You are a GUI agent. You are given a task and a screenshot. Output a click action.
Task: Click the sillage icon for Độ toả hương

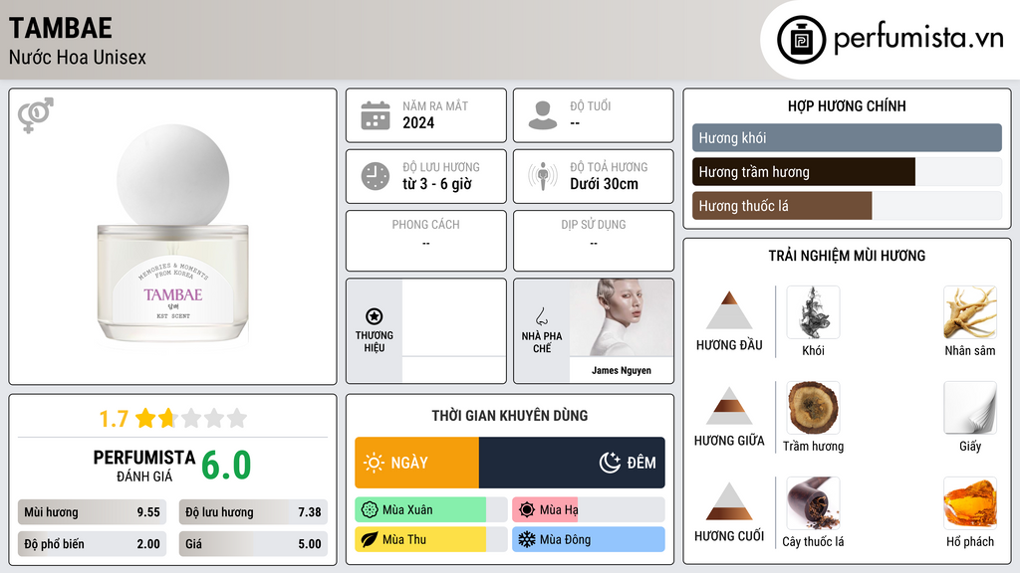click(x=543, y=176)
